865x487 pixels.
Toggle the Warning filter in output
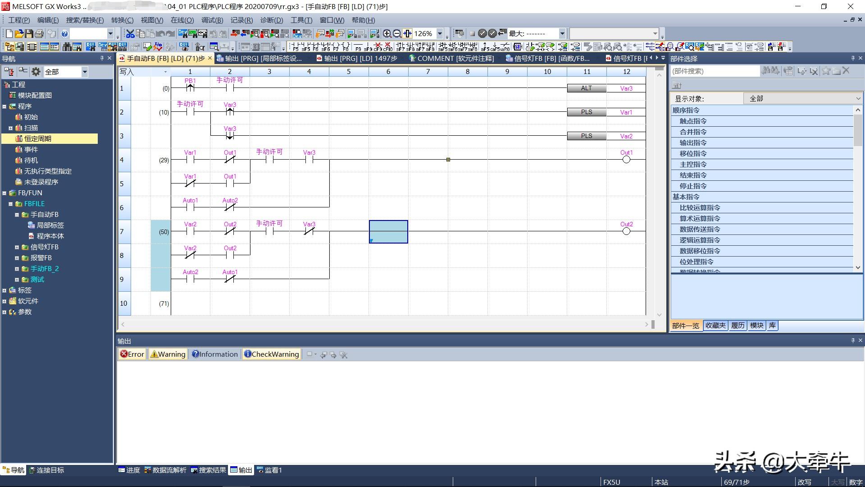coord(168,354)
